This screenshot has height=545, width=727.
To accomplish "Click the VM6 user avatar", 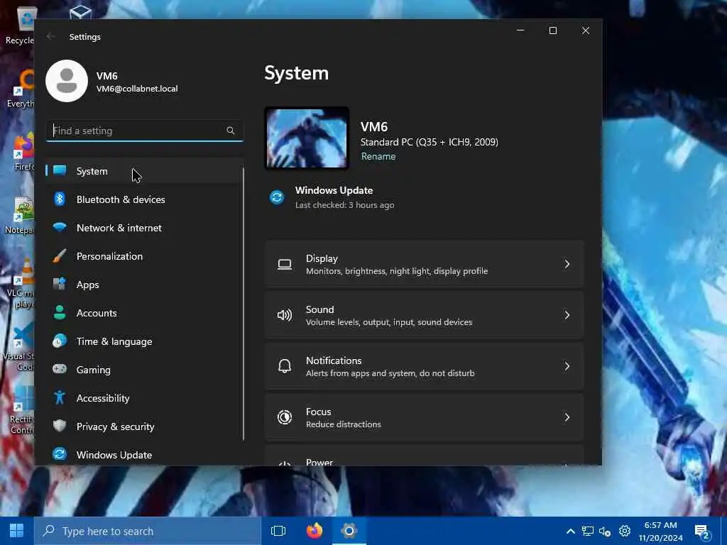I will click(x=67, y=81).
